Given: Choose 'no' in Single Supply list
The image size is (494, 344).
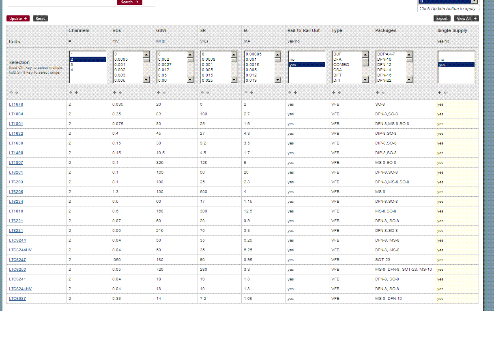Looking at the screenshot, I should pyautogui.click(x=456, y=59).
